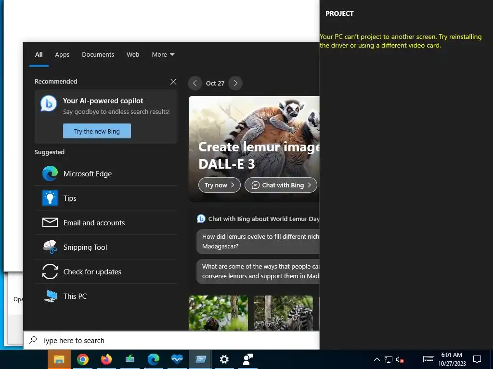This screenshot has height=369, width=493.
Task: Open Microsoft Edge suggested app
Action: pos(106,174)
